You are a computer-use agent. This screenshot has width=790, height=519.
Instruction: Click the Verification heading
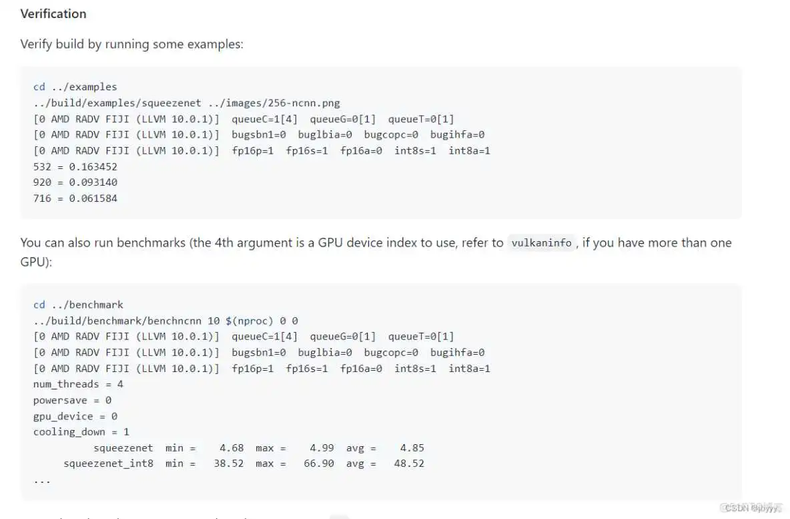(53, 14)
